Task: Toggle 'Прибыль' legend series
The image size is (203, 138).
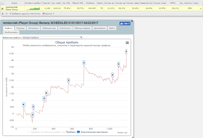Action: point(69,132)
